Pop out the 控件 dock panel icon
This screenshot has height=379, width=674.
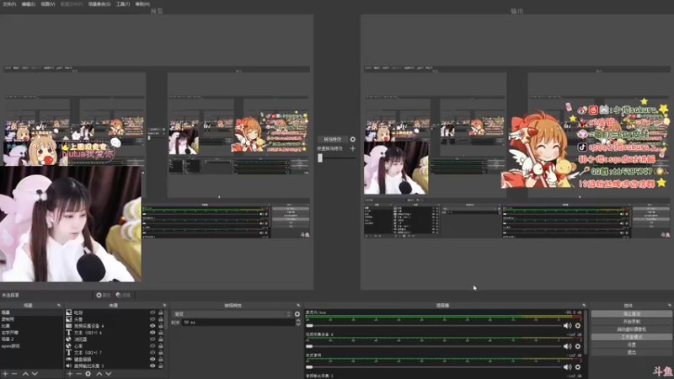coord(670,306)
